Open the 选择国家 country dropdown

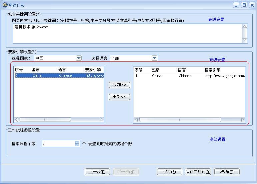point(79,58)
